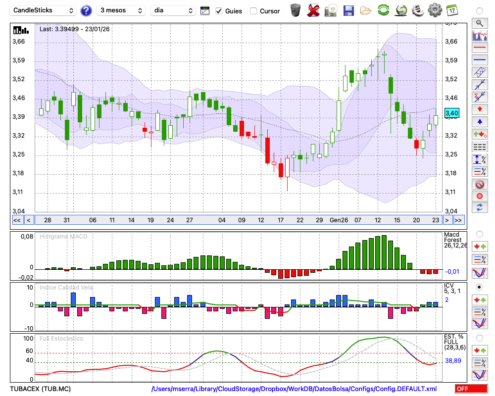Click the magnifying glass zoom tool
This screenshot has height=396, width=495.
pos(479,23)
